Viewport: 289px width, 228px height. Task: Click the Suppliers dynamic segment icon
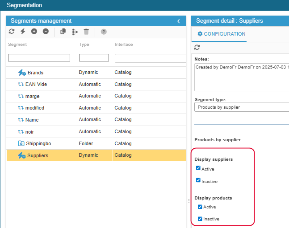click(22, 155)
